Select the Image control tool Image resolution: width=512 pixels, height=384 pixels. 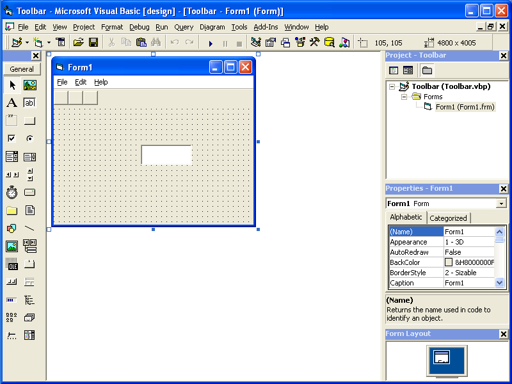pyautogui.click(x=12, y=246)
